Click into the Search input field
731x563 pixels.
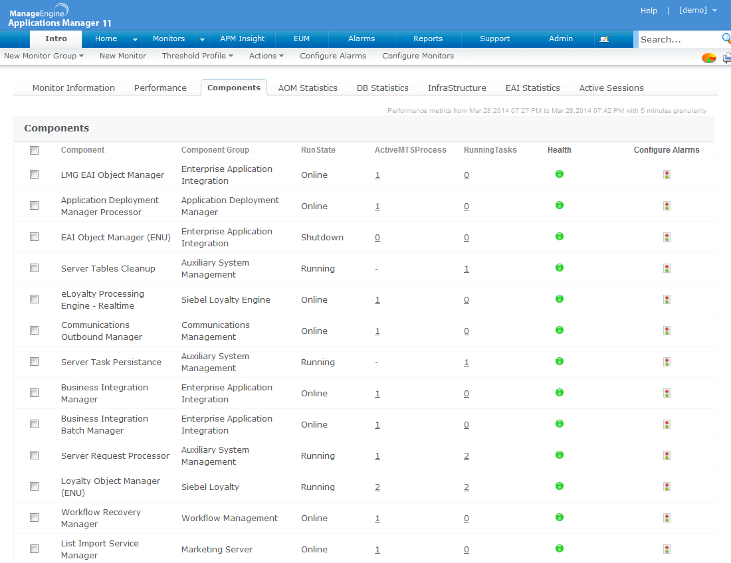coord(678,39)
